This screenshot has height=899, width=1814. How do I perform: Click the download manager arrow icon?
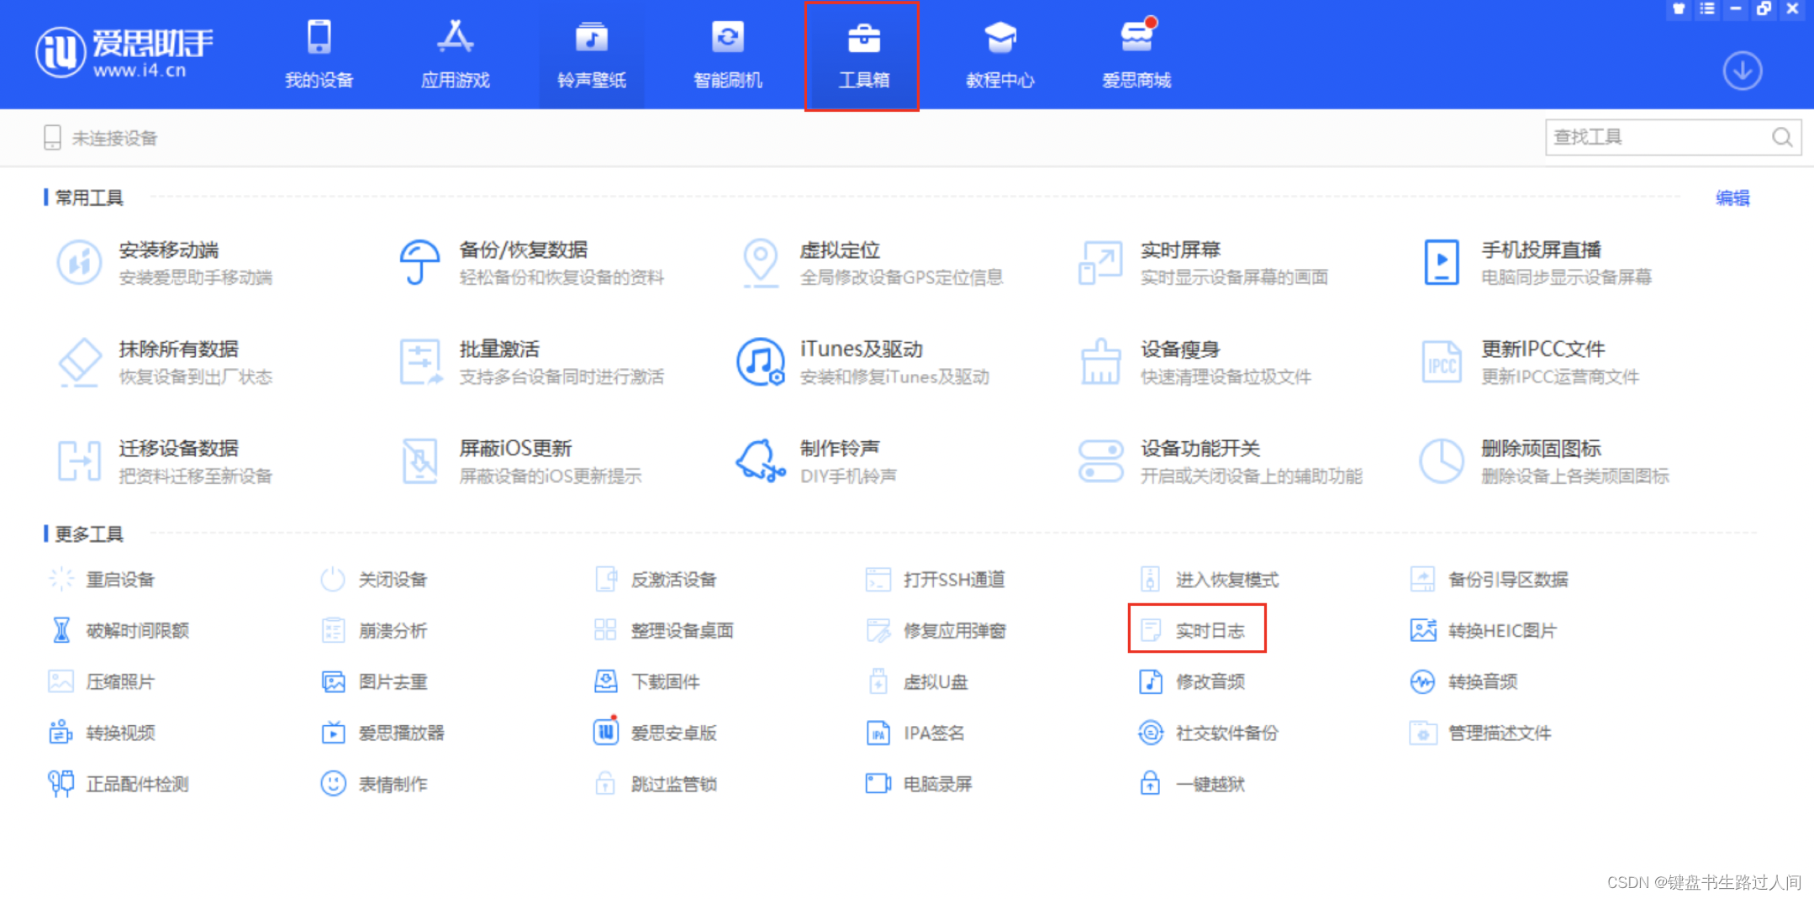[1742, 71]
